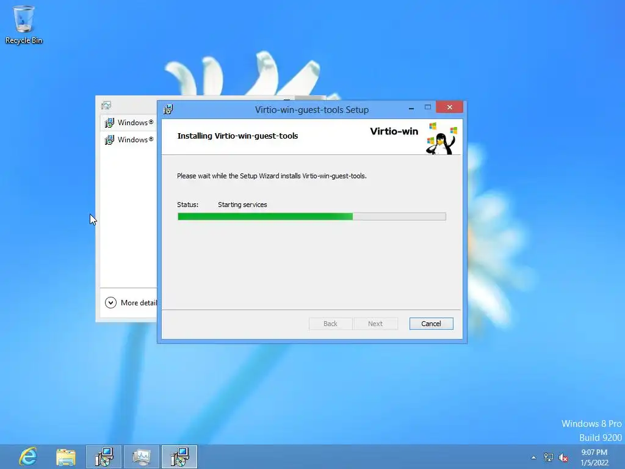
Task: Select second Windows® entry in background window
Action: pos(129,140)
